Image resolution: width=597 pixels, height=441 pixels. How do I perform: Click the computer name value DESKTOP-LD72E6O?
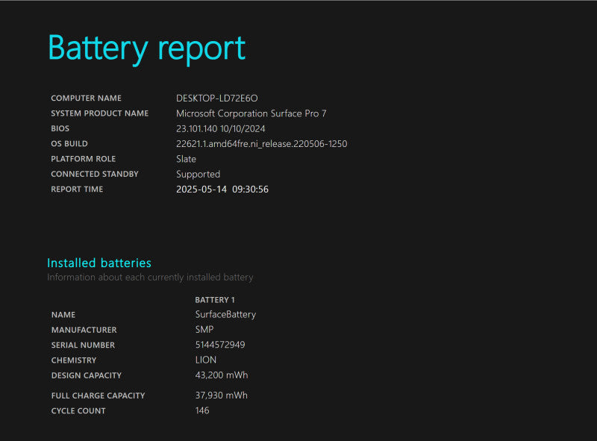[x=216, y=98]
